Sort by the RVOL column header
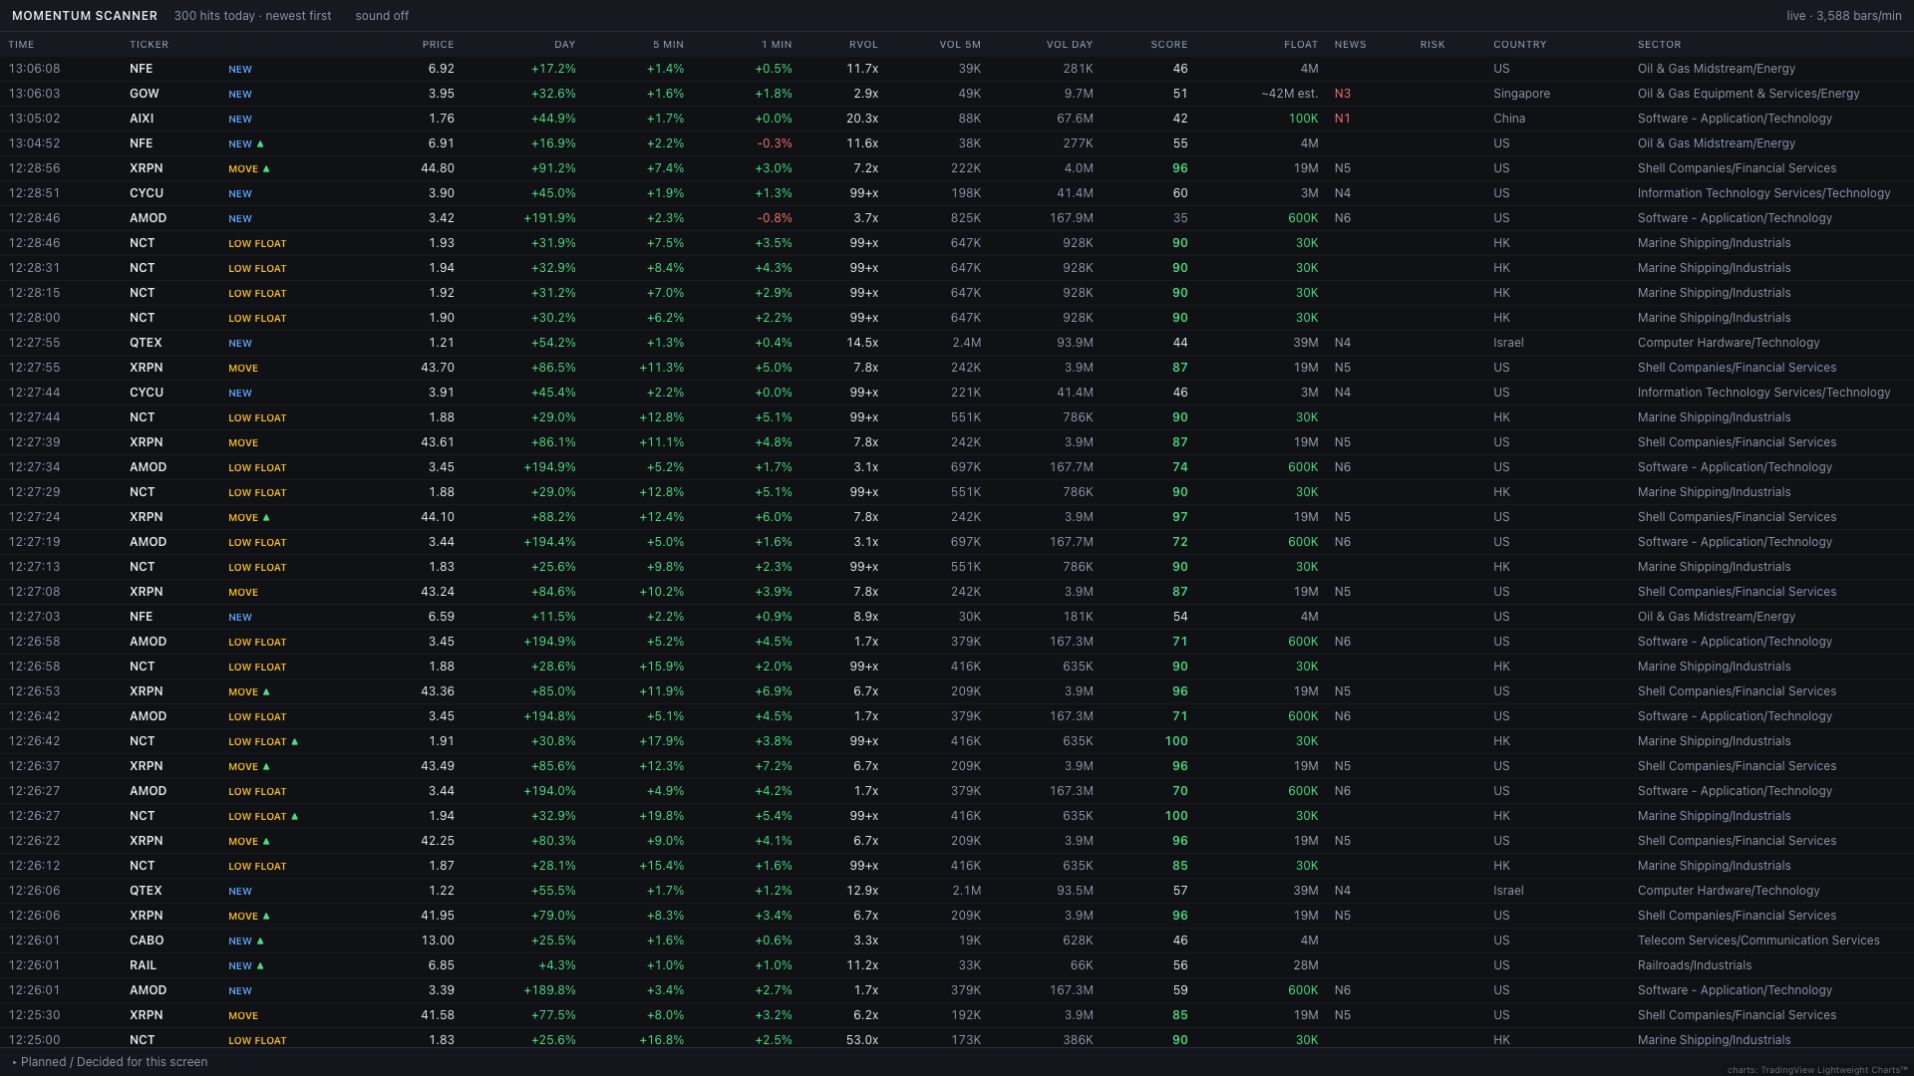The image size is (1914, 1076). pyautogui.click(x=863, y=45)
